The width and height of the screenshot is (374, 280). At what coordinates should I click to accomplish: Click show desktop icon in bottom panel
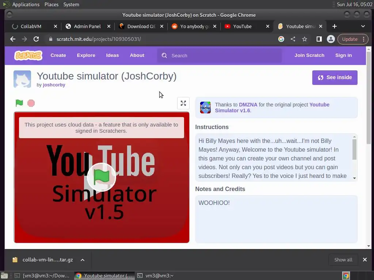(4, 276)
